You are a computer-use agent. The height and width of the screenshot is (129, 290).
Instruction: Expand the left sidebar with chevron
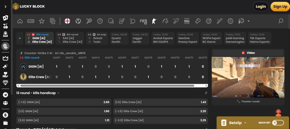tap(5, 6)
